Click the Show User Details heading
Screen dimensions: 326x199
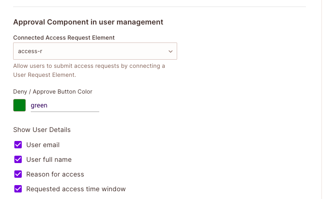42,130
